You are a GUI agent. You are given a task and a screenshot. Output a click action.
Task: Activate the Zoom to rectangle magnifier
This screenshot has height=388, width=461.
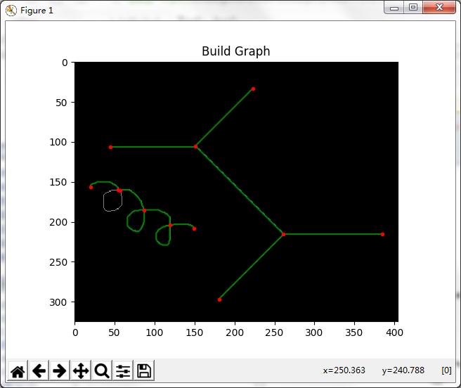tap(102, 370)
